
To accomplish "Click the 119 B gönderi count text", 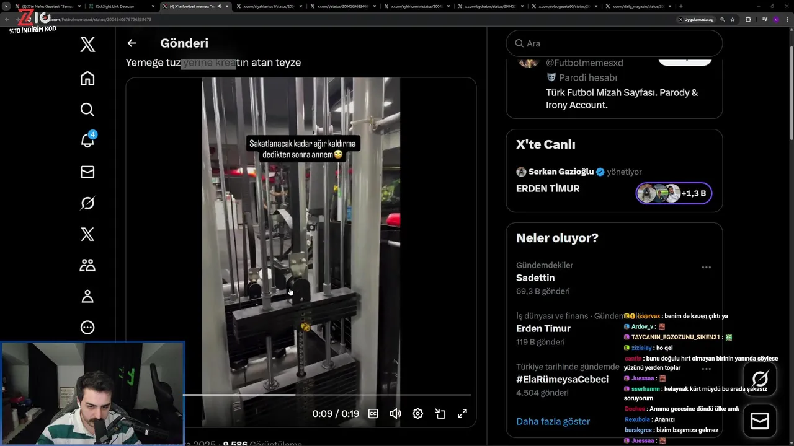I will 540,342.
